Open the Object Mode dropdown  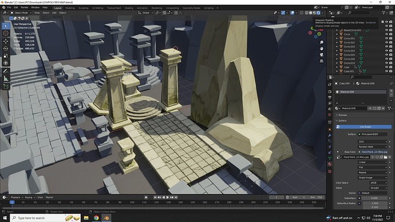tap(21, 13)
